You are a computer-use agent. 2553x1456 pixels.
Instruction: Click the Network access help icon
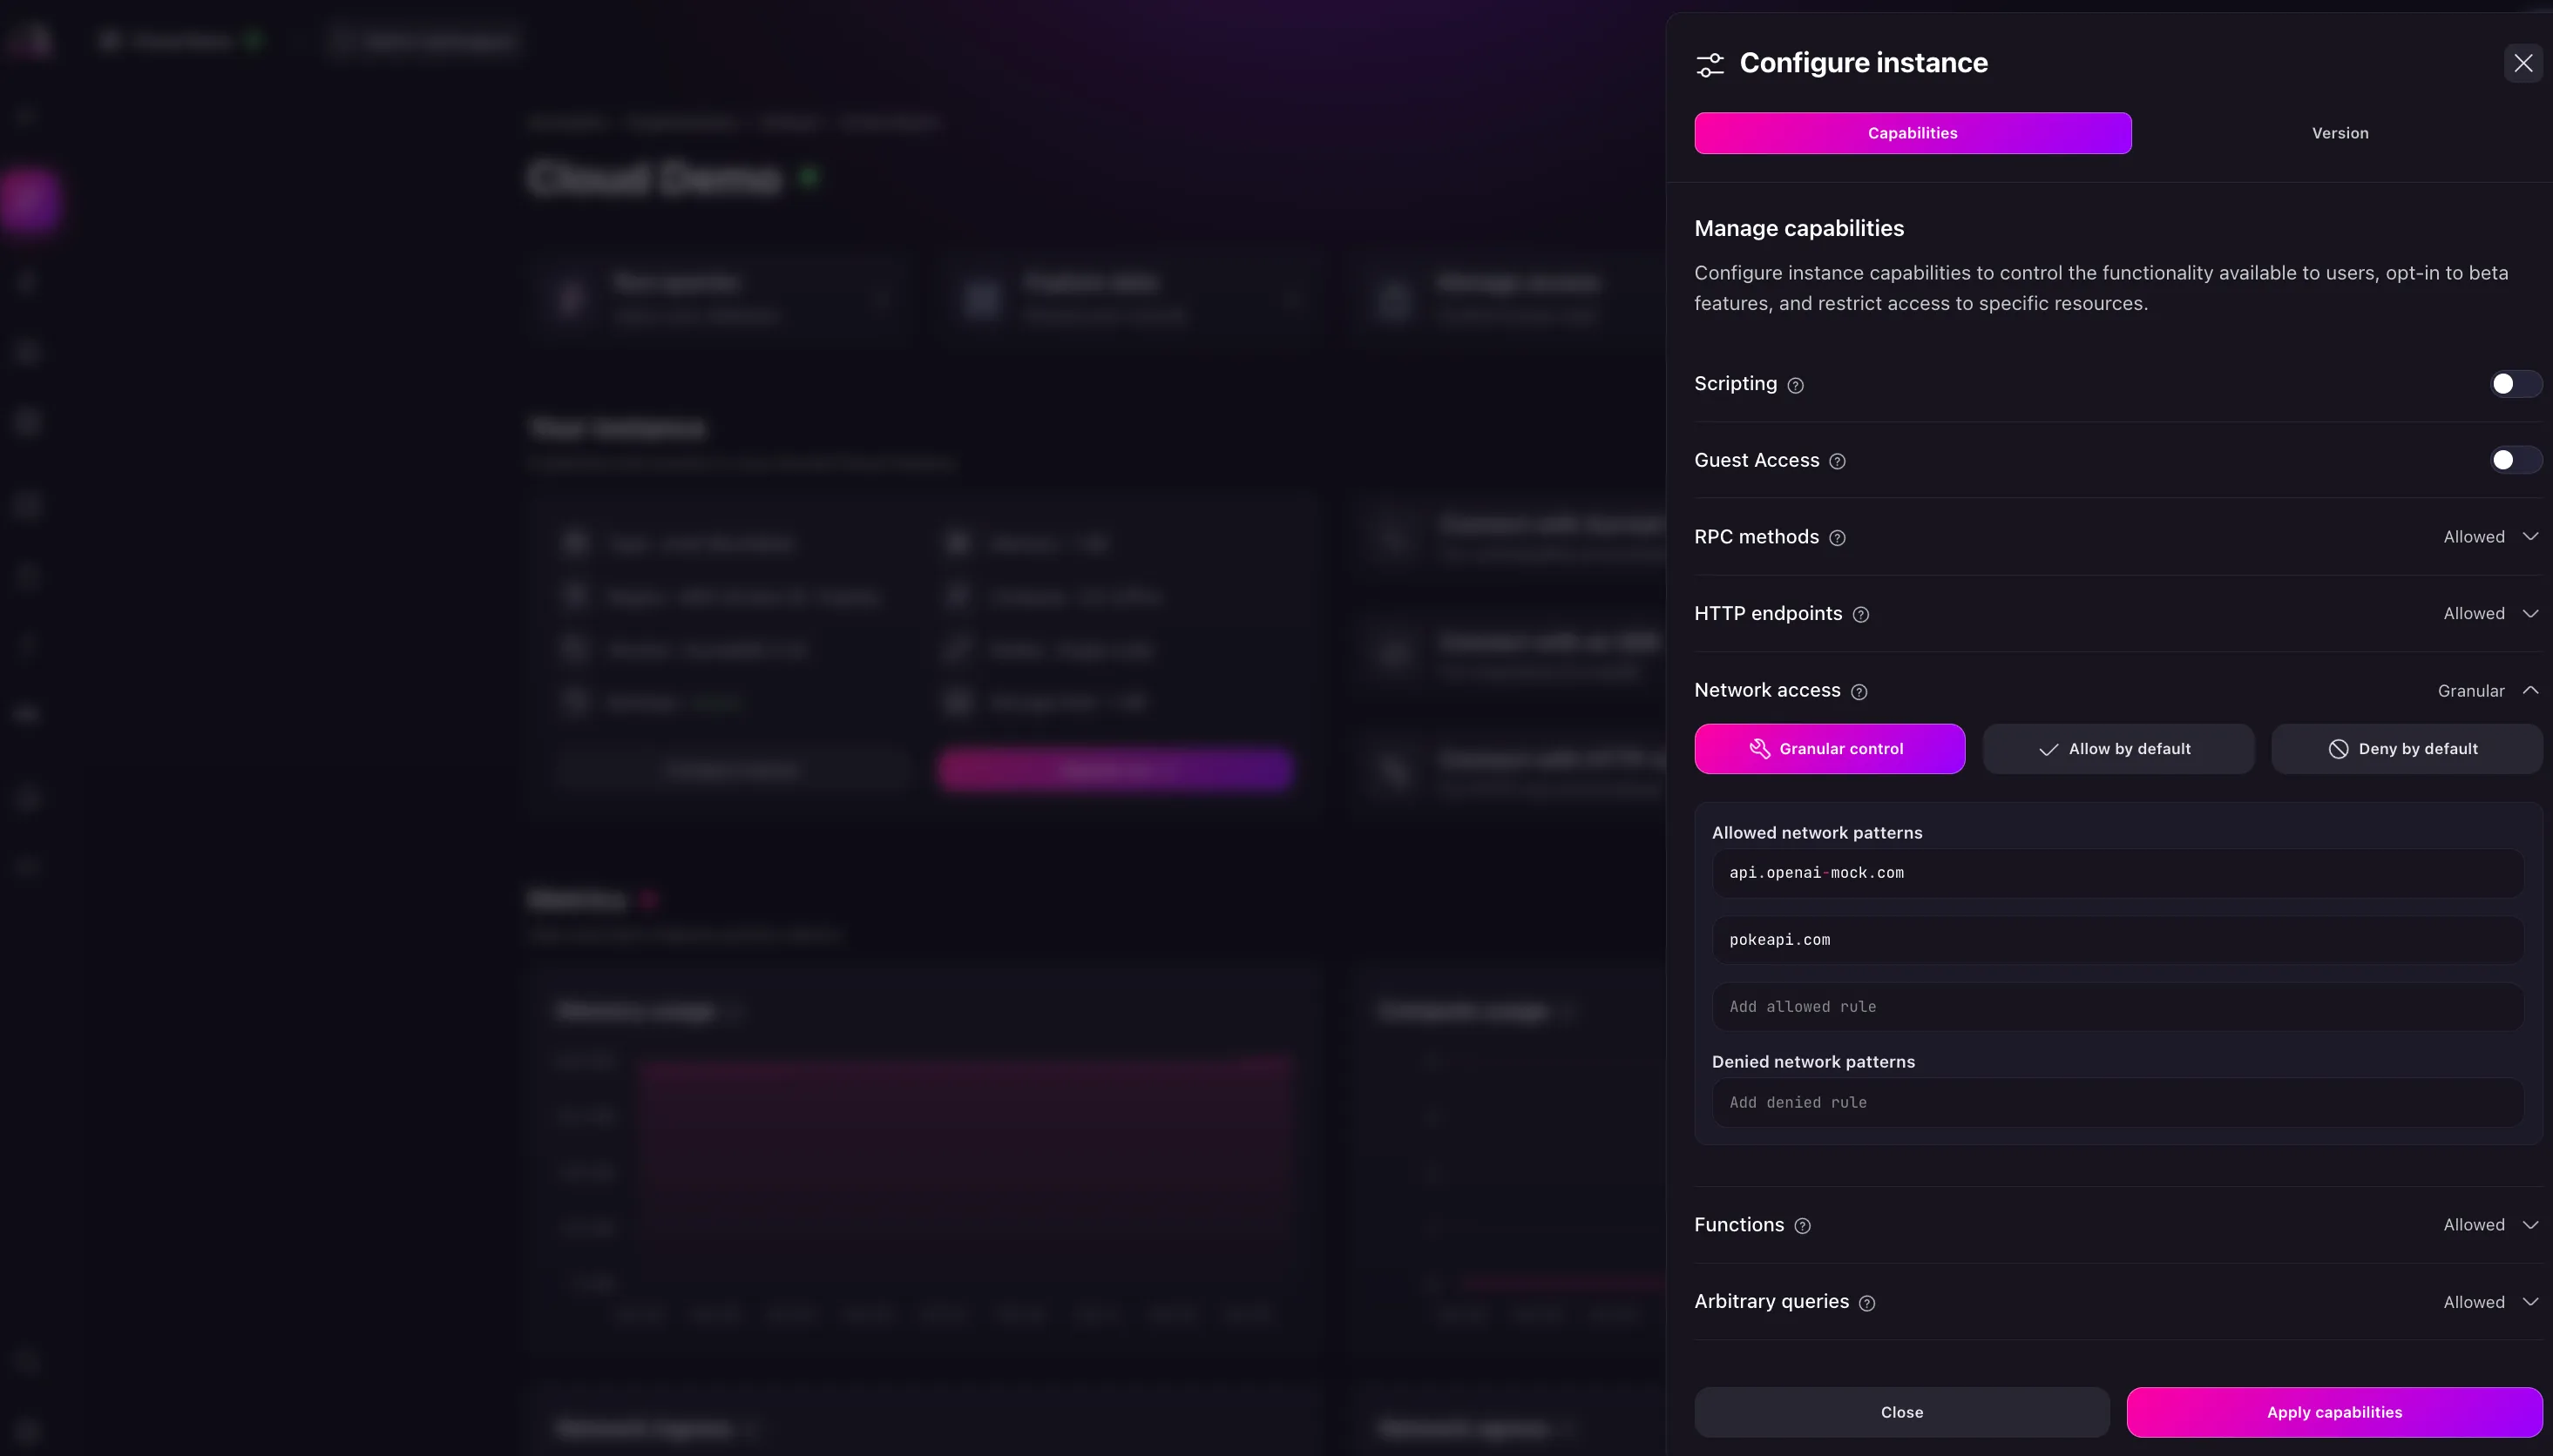(1859, 692)
